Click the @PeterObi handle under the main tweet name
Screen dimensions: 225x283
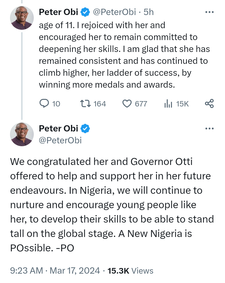tap(60, 140)
